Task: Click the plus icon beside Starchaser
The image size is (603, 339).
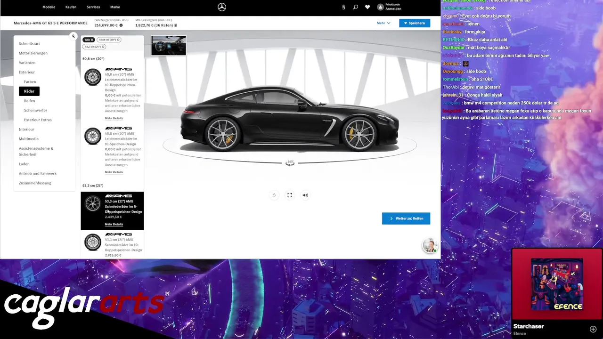Action: pos(593,329)
